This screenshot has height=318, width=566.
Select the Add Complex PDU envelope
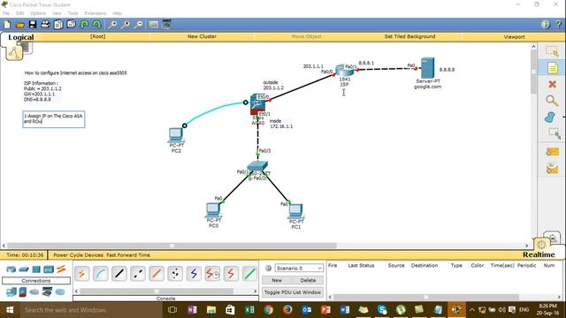(552, 169)
